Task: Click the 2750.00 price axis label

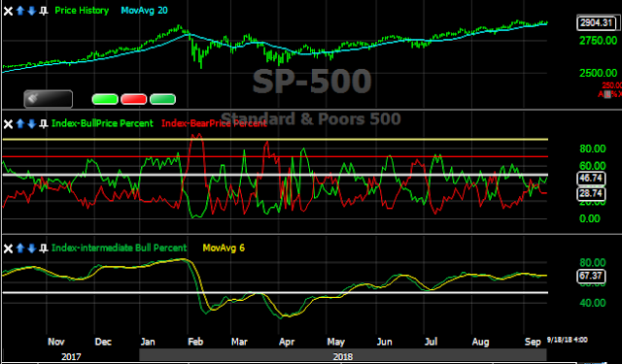Action: pyautogui.click(x=599, y=41)
